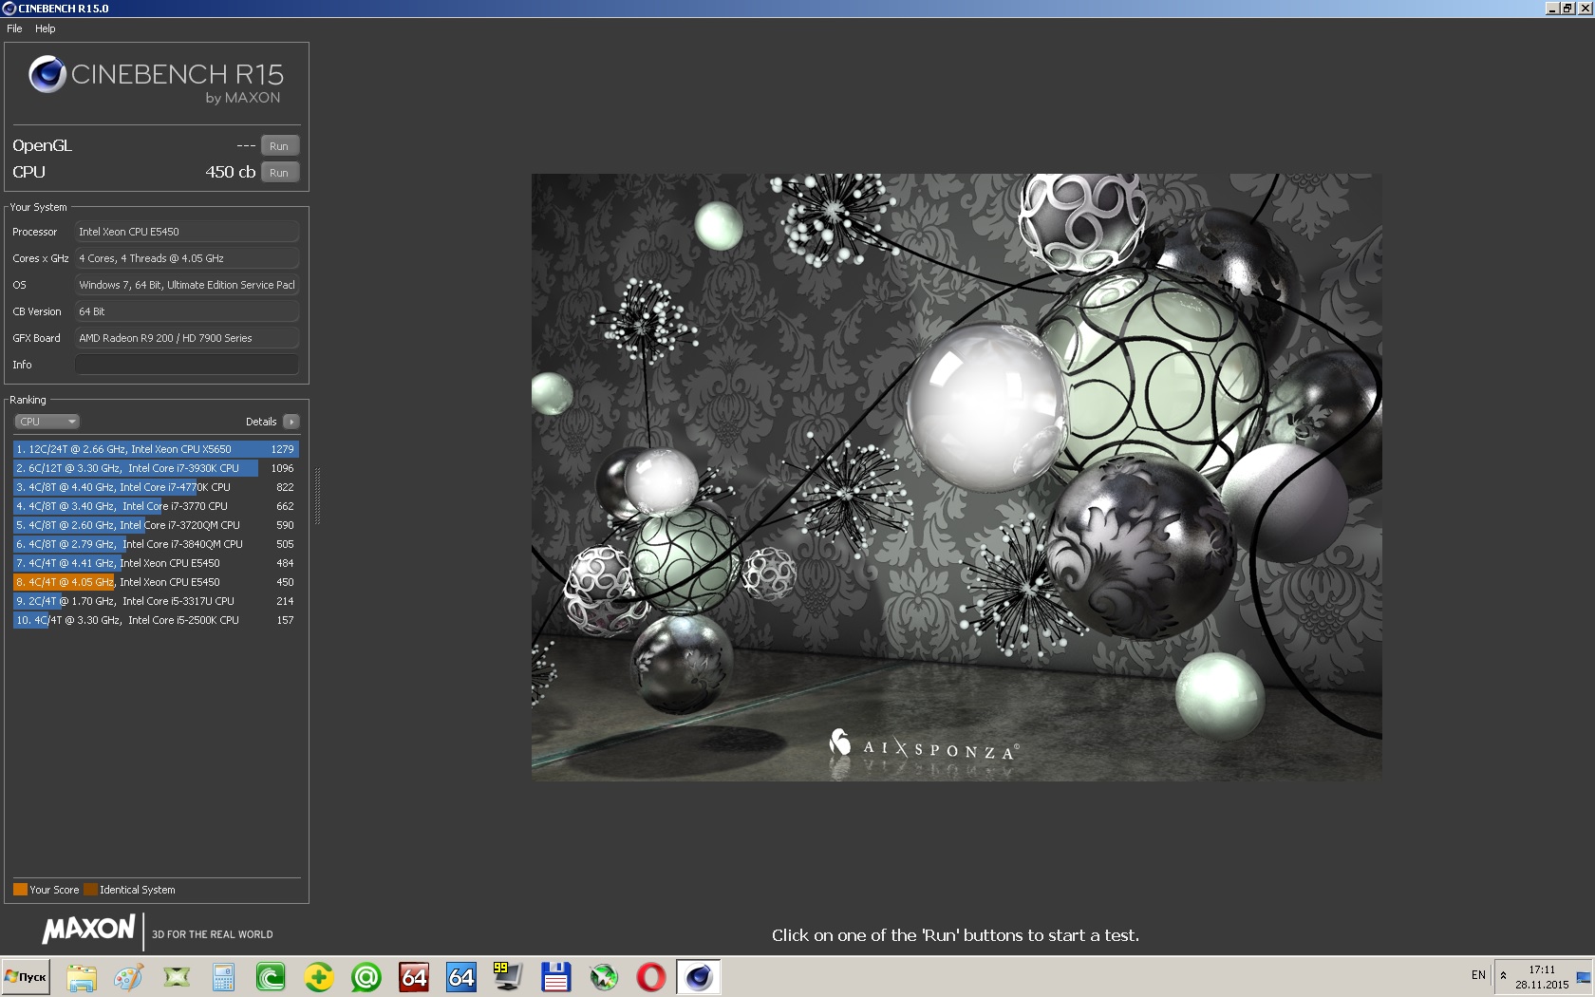Select ranking row 6 Intel Core i7-3840QM

(156, 544)
